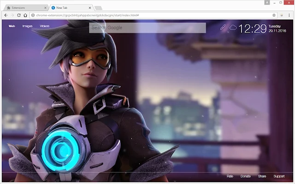295x184 pixels.
Task: Switch to the Extensions tab
Action: click(x=26, y=8)
